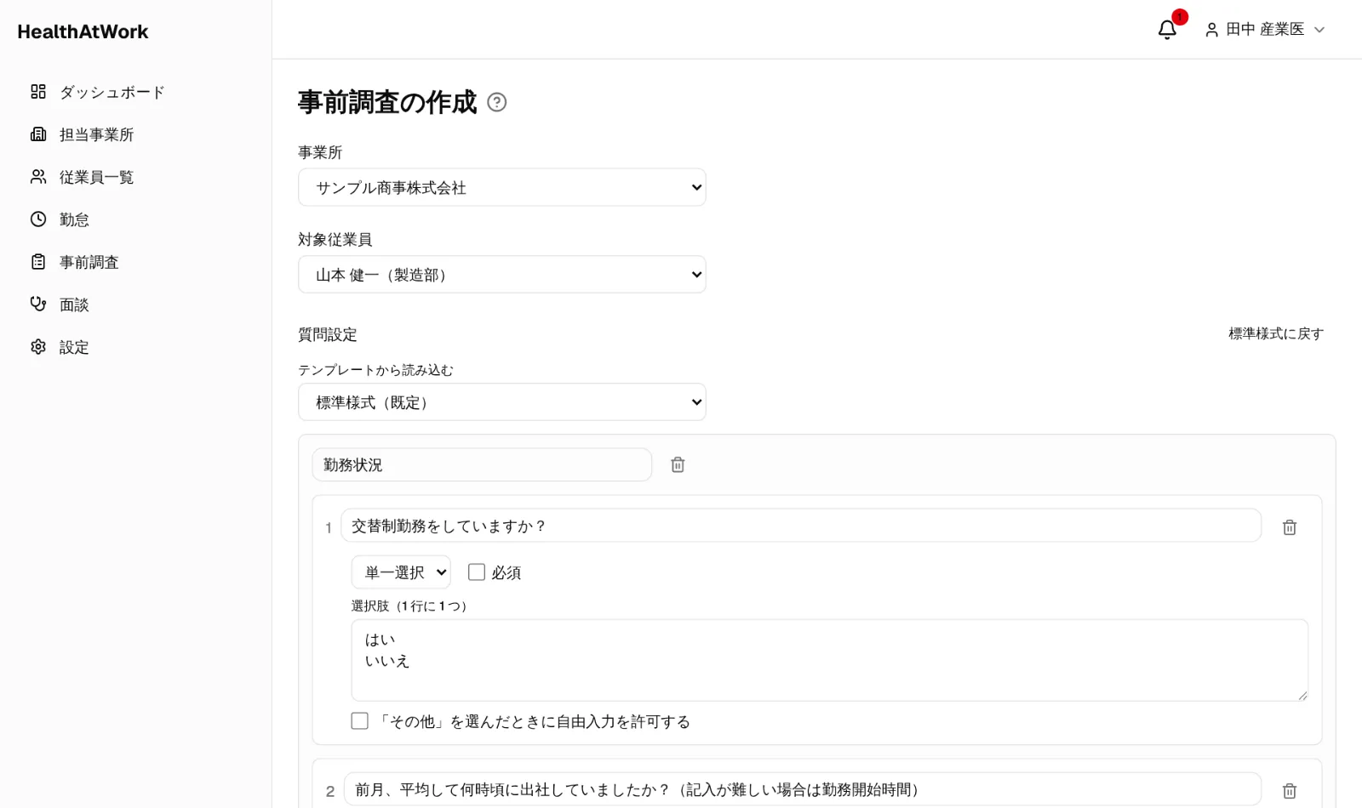Click the 面談 stethoscope icon
The width and height of the screenshot is (1362, 808).
[38, 304]
